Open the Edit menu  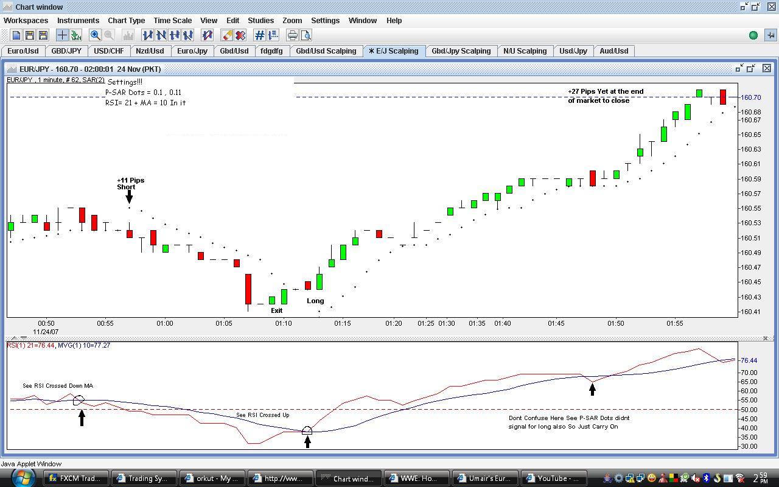click(232, 20)
